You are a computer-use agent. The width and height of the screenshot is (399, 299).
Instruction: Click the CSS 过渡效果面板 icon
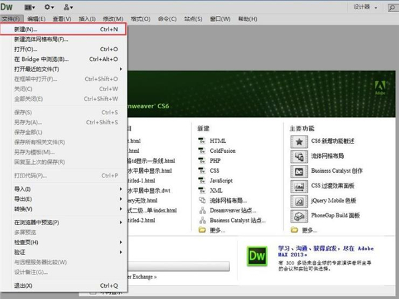tap(299, 186)
